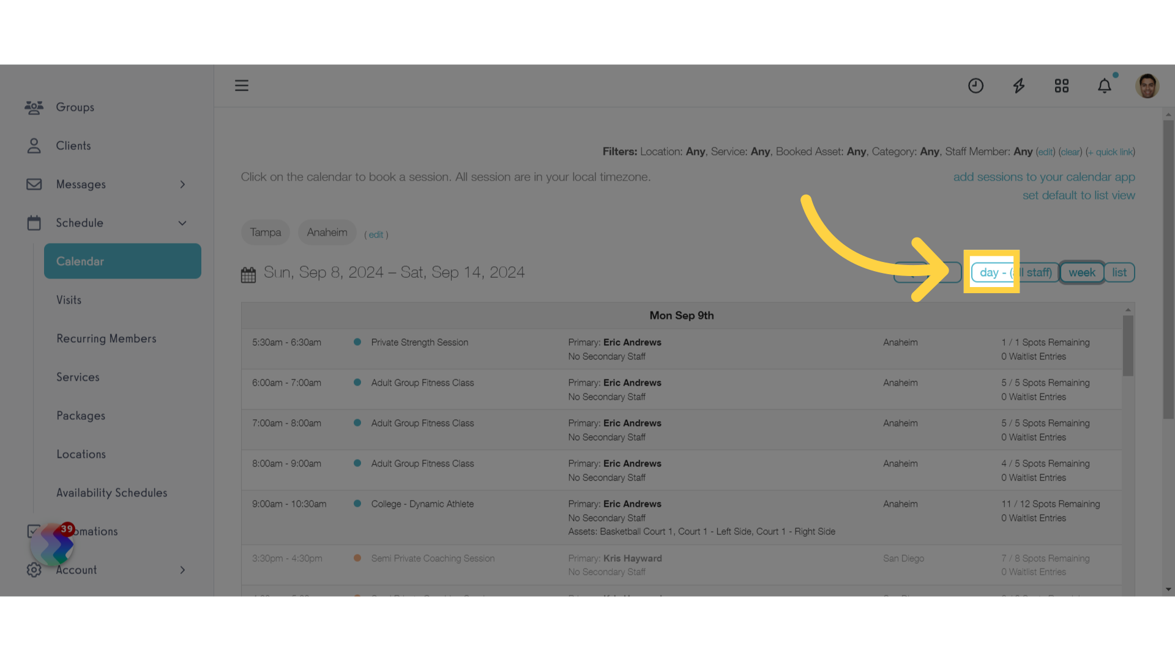Viewport: 1175px width, 661px height.
Task: Open the 7:00am - 8:00am Adult Group Fitness Class
Action: coord(682,430)
